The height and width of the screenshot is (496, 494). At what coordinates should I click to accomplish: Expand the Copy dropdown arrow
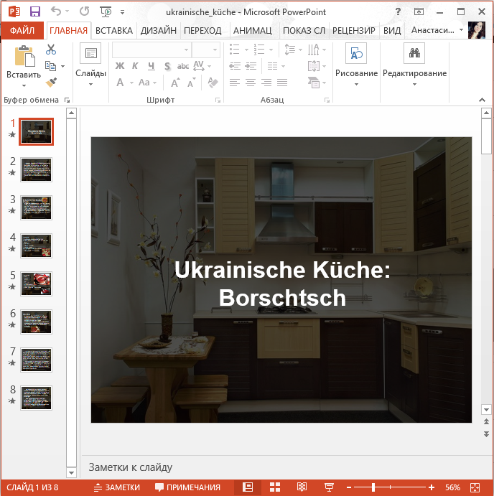pos(62,66)
